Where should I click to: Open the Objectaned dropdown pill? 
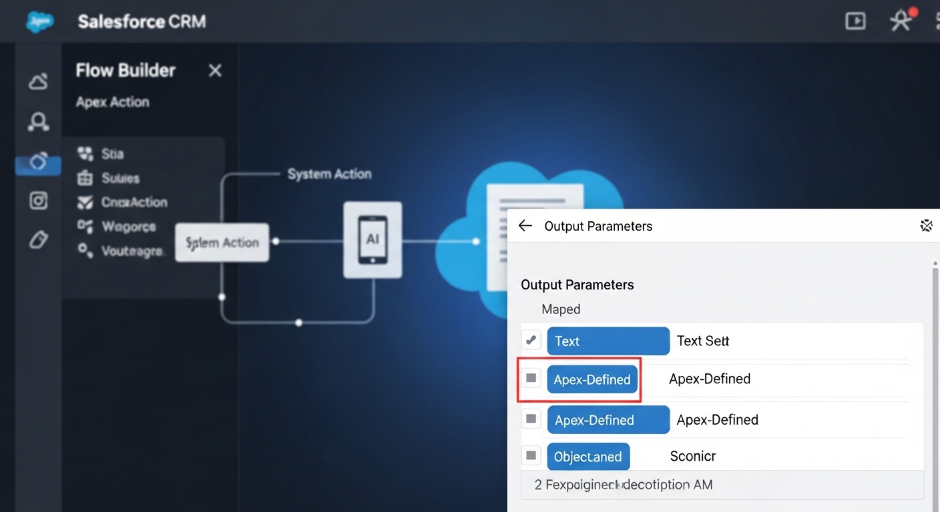coord(588,456)
